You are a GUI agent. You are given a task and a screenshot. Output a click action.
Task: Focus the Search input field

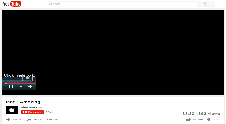pos(122,4)
